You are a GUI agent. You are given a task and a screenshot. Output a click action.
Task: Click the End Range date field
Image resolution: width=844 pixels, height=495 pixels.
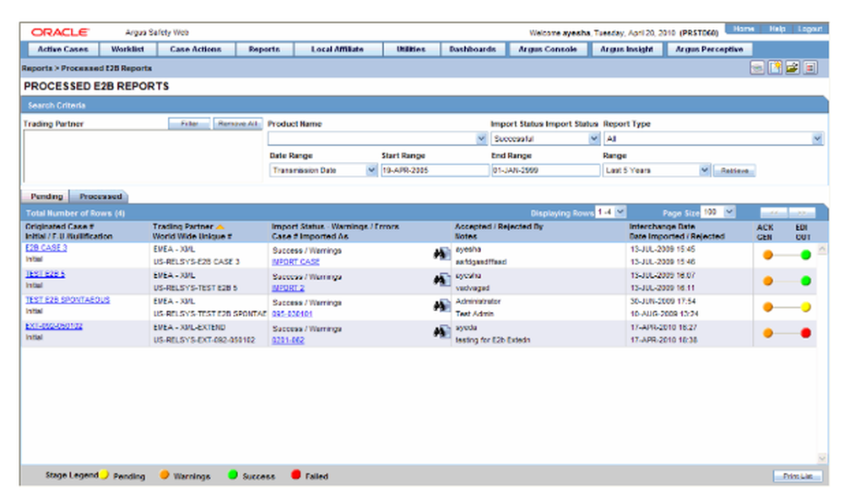pyautogui.click(x=545, y=170)
